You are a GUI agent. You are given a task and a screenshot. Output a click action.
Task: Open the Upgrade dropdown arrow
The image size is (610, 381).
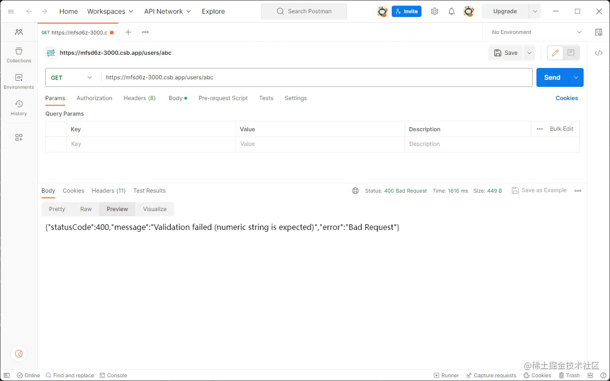click(535, 11)
